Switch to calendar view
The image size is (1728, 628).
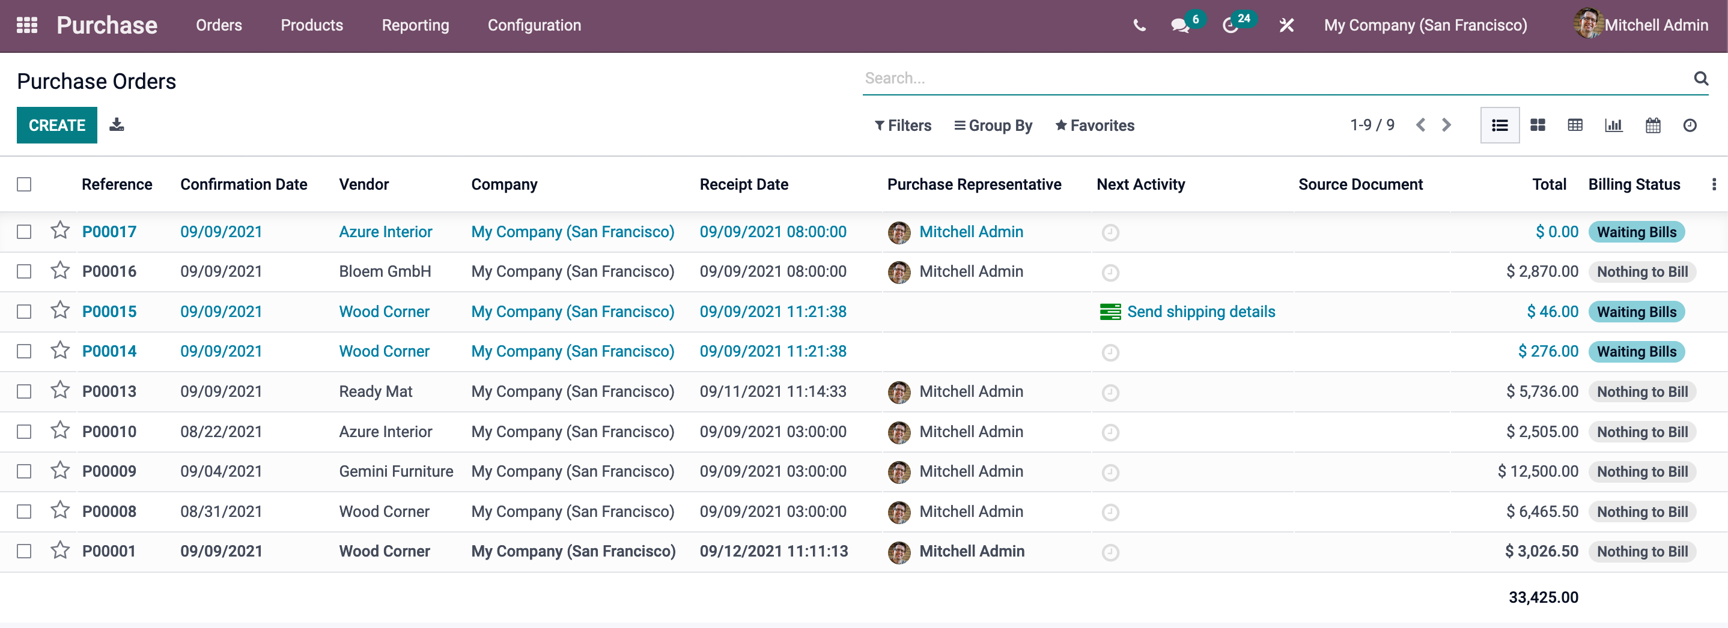(1652, 125)
